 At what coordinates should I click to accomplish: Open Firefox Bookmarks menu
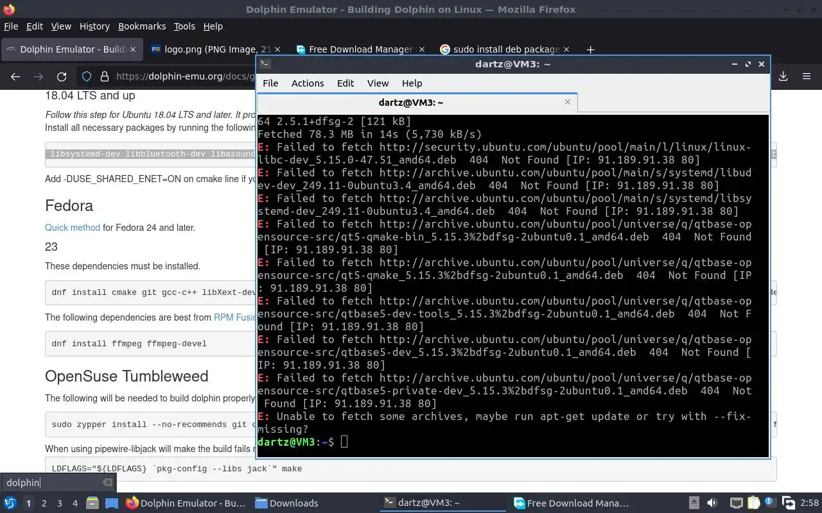(x=142, y=26)
